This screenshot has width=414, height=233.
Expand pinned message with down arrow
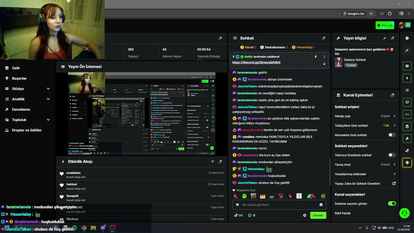coord(324,63)
